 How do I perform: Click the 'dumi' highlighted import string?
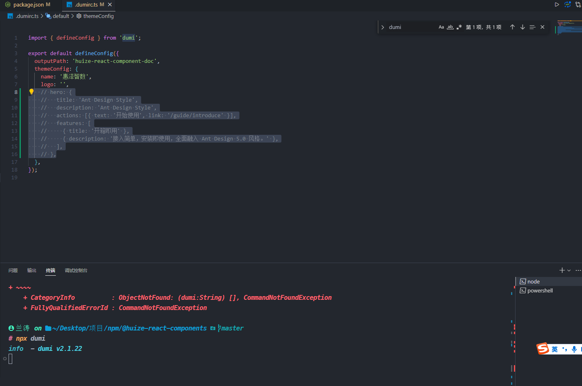pos(128,38)
